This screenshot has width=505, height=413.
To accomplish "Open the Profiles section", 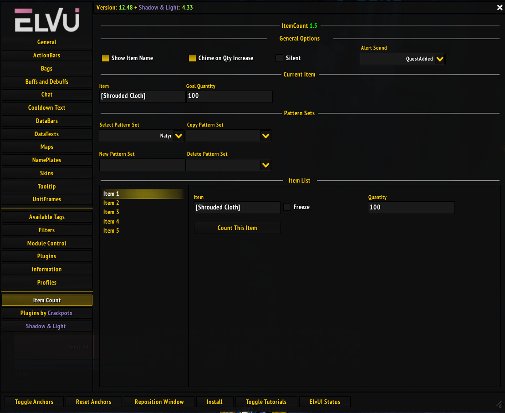I will click(47, 283).
